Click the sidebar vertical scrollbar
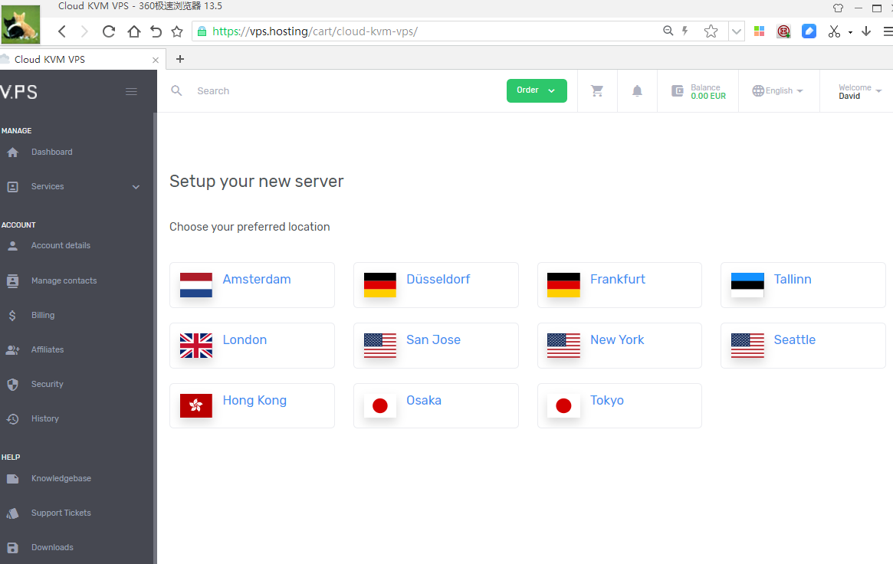Image resolution: width=893 pixels, height=564 pixels. coord(155,338)
